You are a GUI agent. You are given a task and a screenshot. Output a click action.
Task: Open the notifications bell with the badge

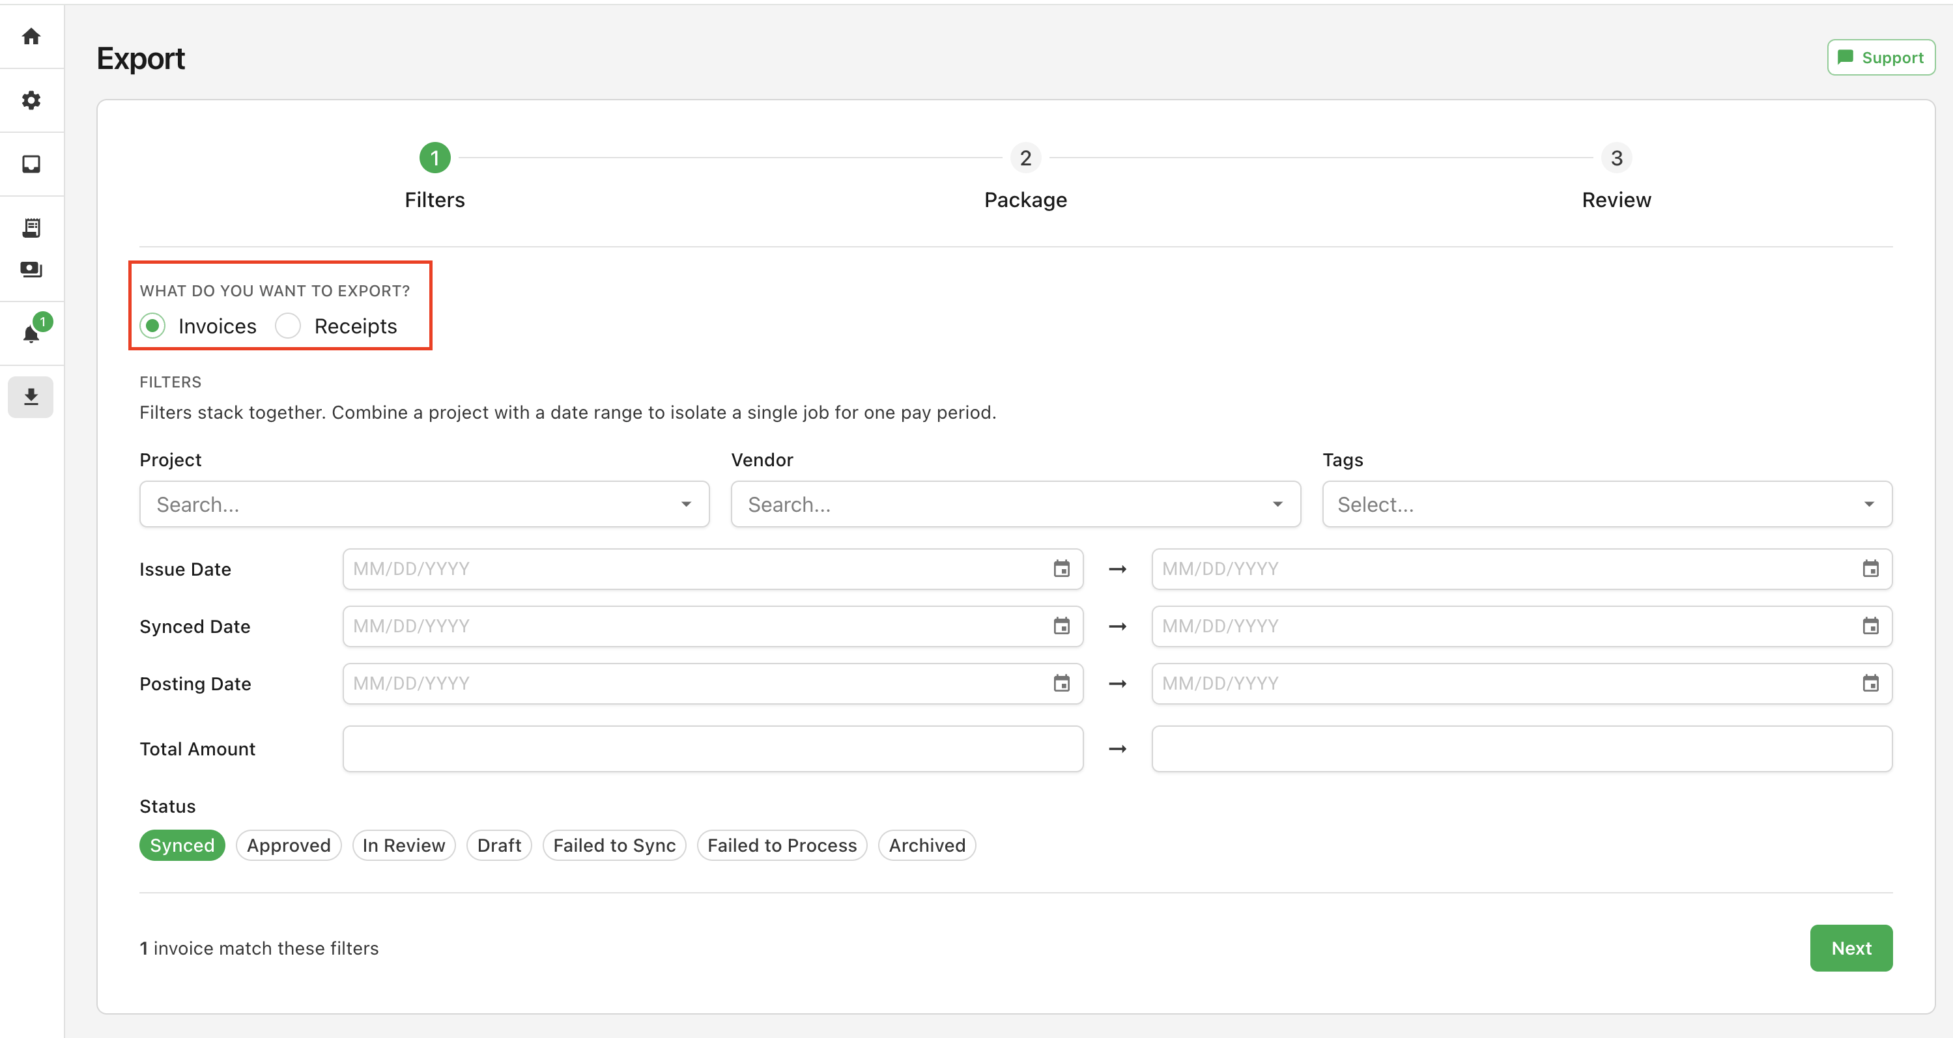[31, 333]
